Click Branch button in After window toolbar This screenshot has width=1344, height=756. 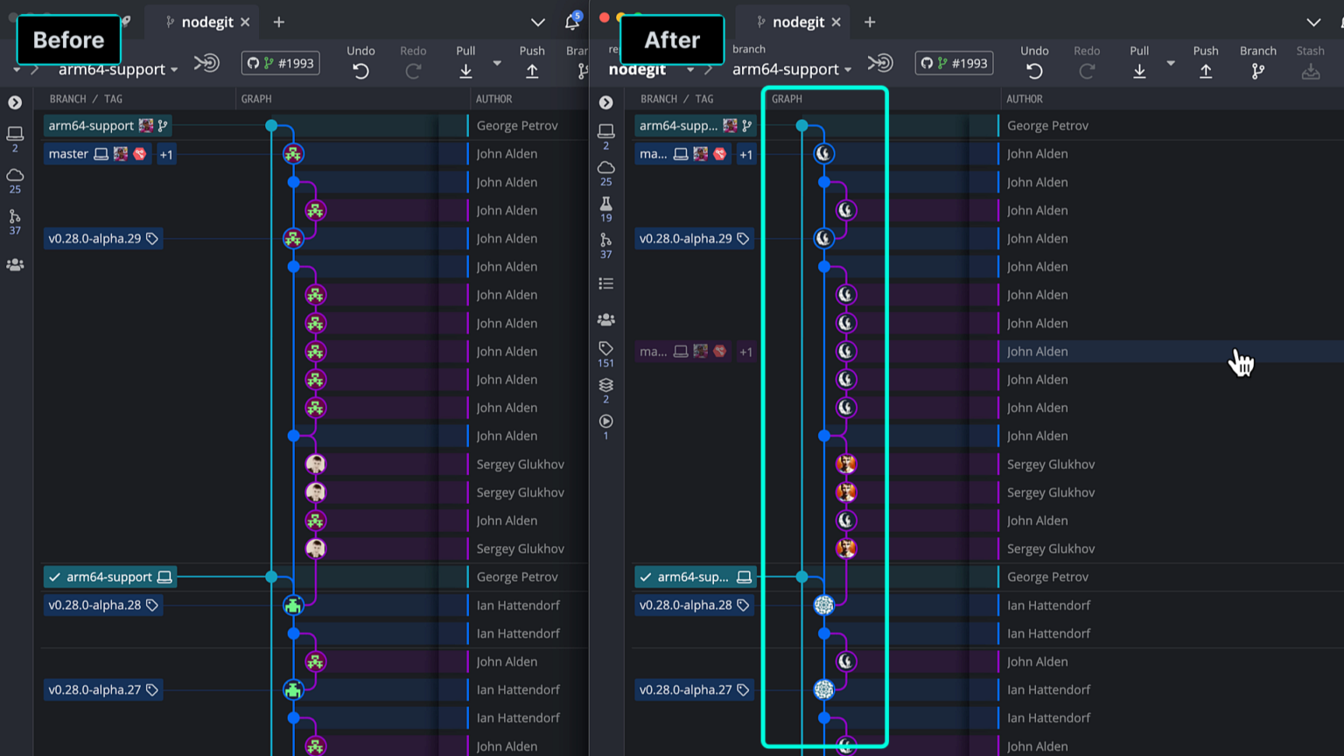[1258, 62]
